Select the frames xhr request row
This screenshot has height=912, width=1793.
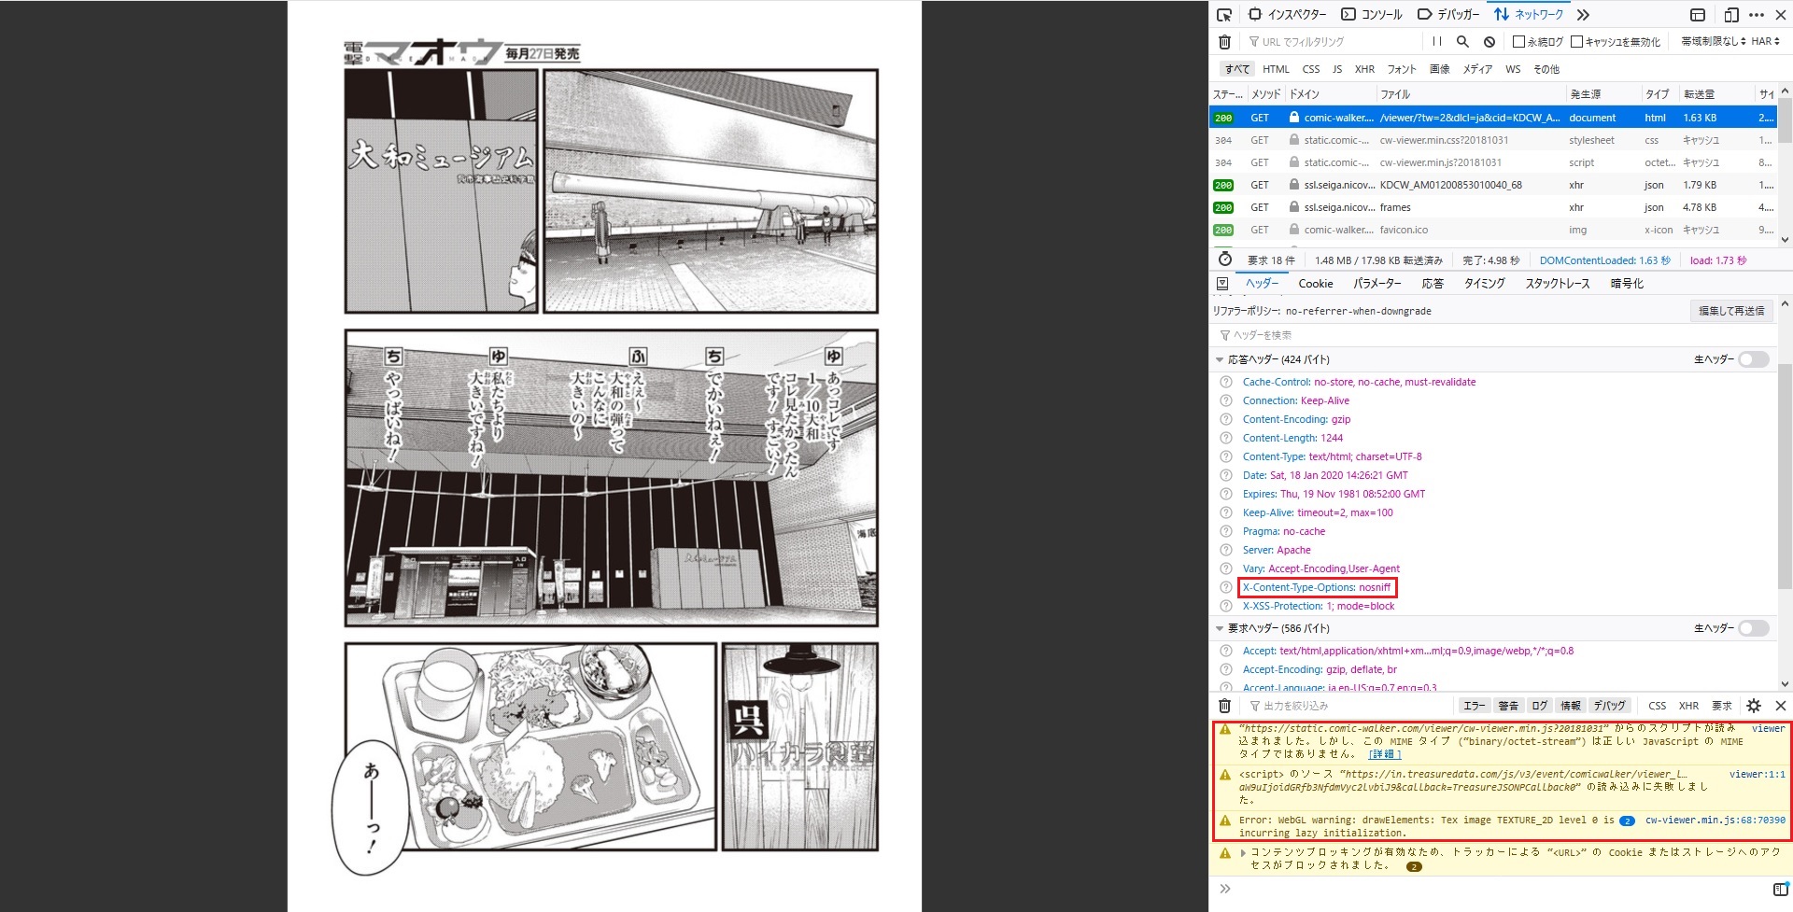[x=1493, y=207]
